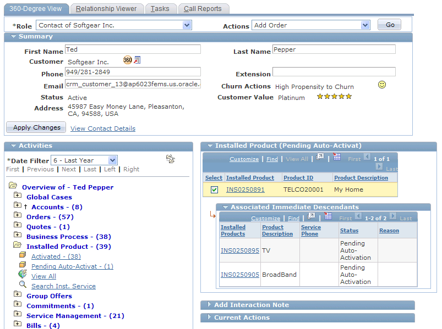Toggle checkbox for INS0250891 row
Viewport: 442px width, 329px height.
214,190
